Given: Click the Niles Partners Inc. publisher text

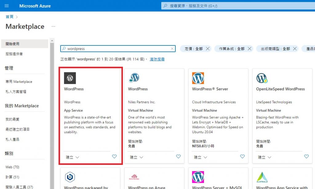Looking at the screenshot, I should pos(142,102).
